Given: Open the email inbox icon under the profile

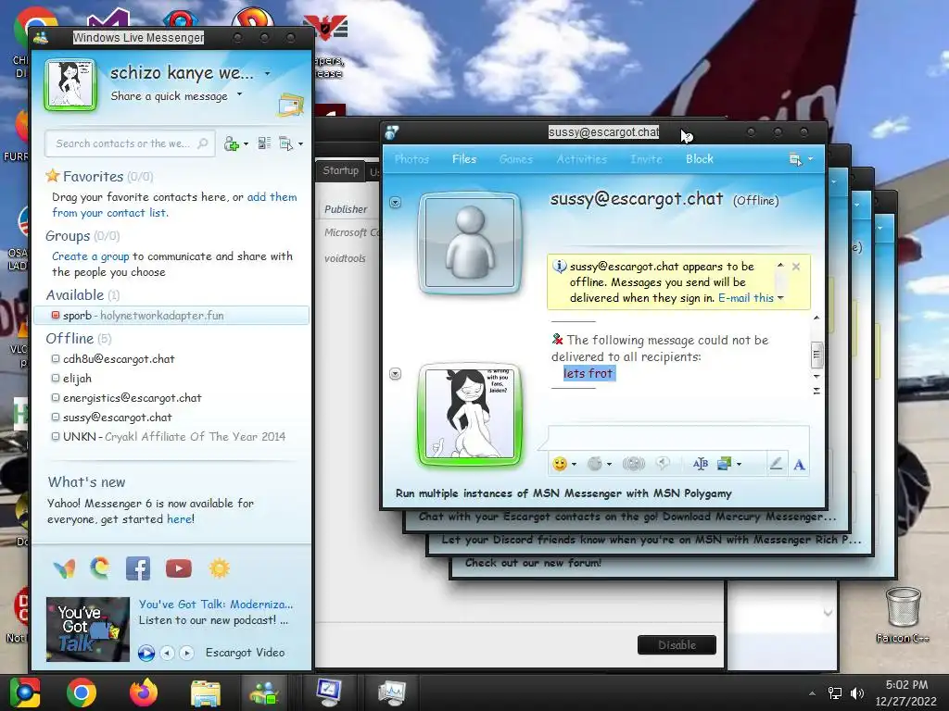Looking at the screenshot, I should (290, 105).
